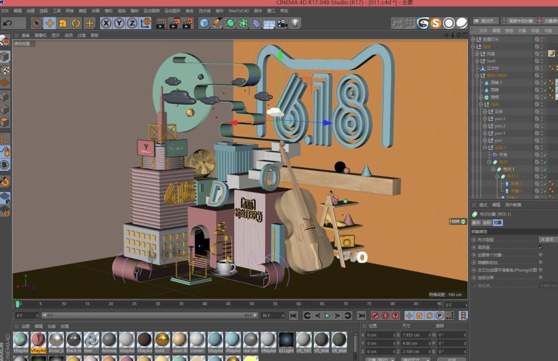Click the start frame field 0 F
This screenshot has height=361, width=558.
pos(26,316)
